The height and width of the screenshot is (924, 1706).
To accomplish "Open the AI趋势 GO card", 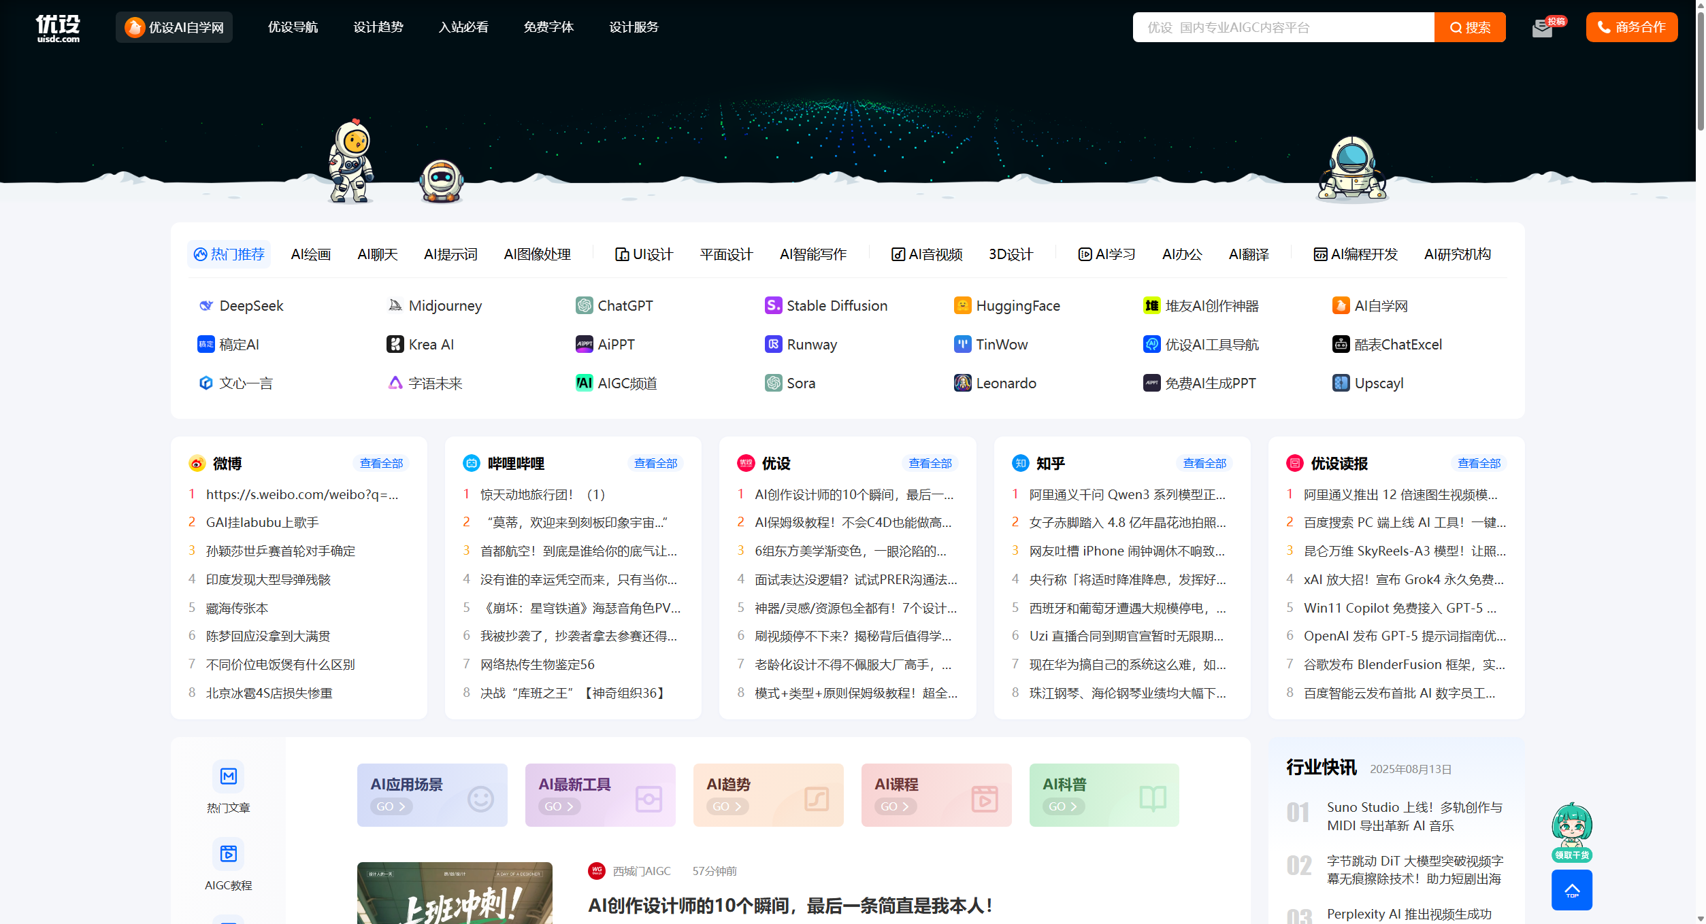I will (768, 795).
